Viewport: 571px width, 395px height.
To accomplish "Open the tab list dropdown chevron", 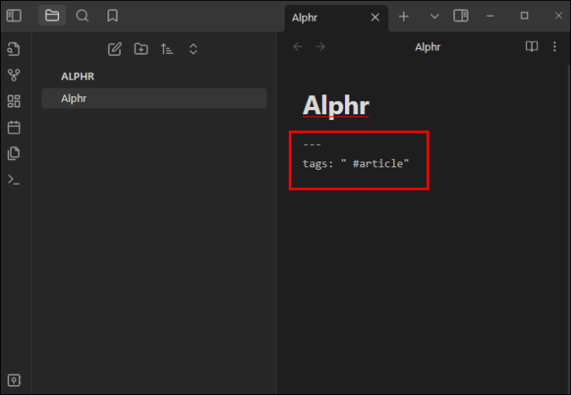I will point(434,16).
